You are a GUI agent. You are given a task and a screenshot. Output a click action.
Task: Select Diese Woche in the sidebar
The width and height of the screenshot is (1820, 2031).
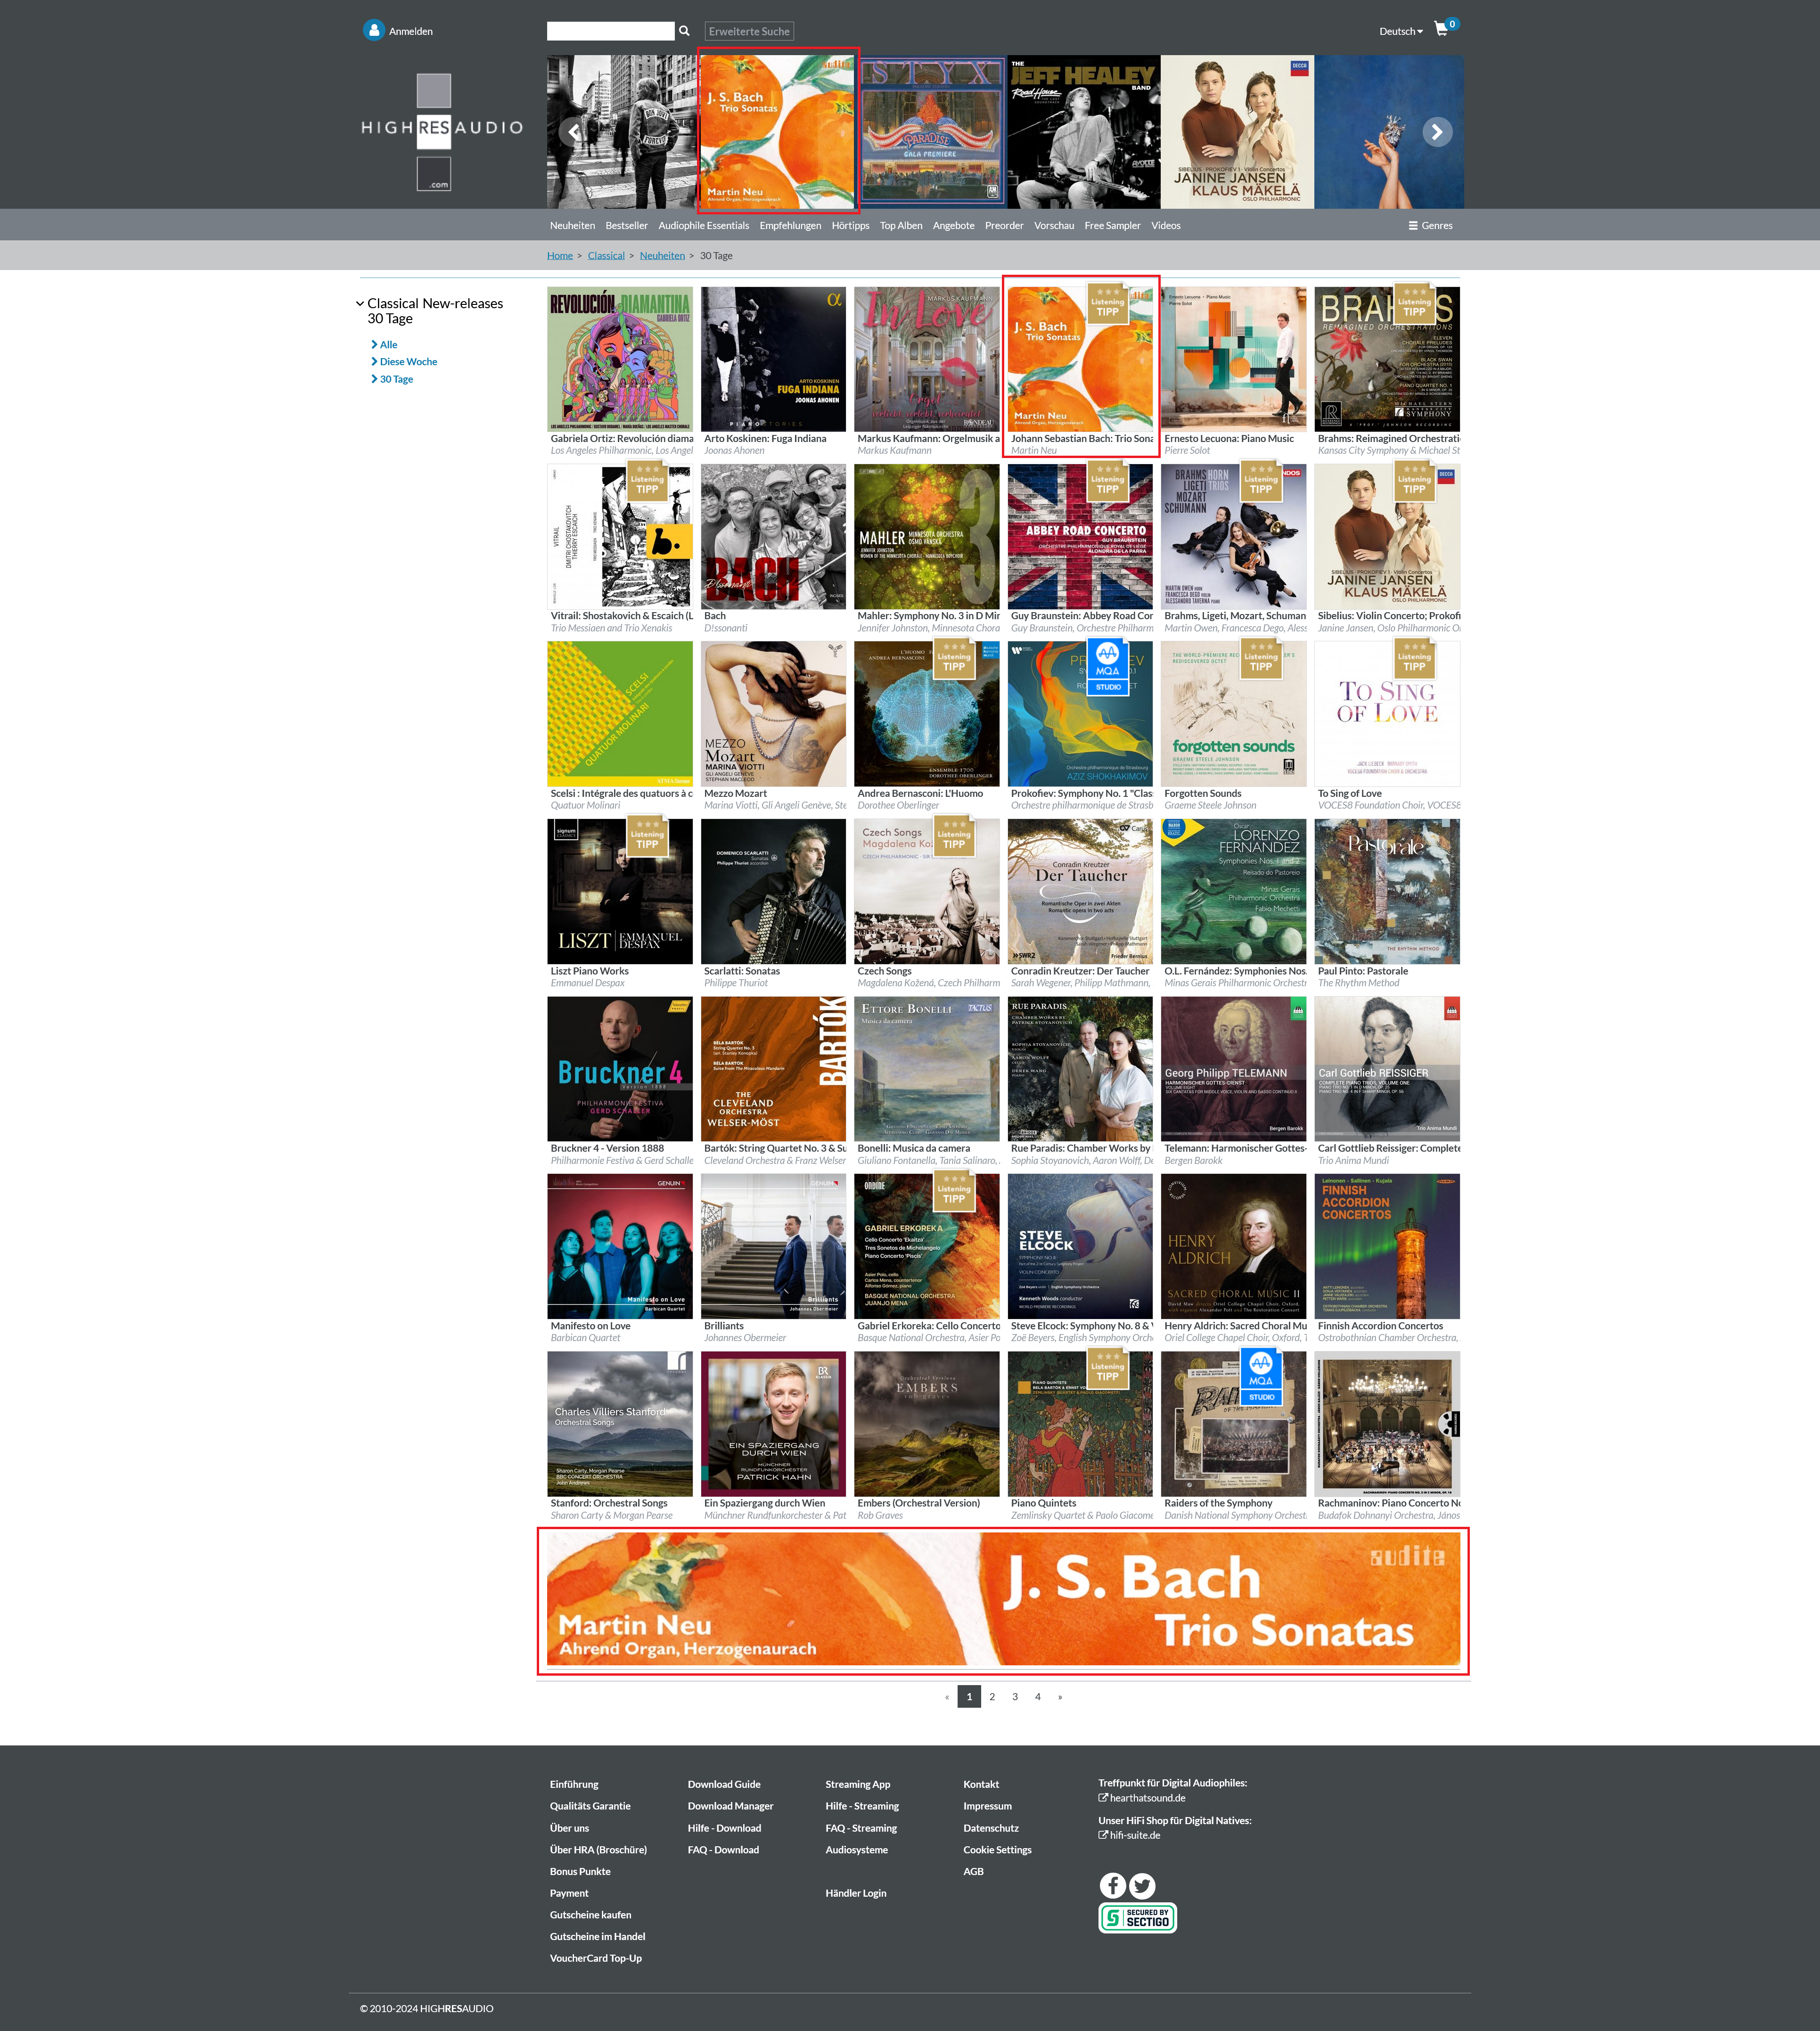[408, 362]
